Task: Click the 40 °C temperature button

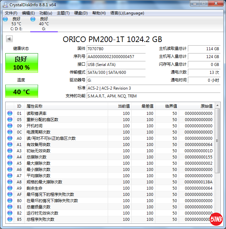Action: (22, 92)
